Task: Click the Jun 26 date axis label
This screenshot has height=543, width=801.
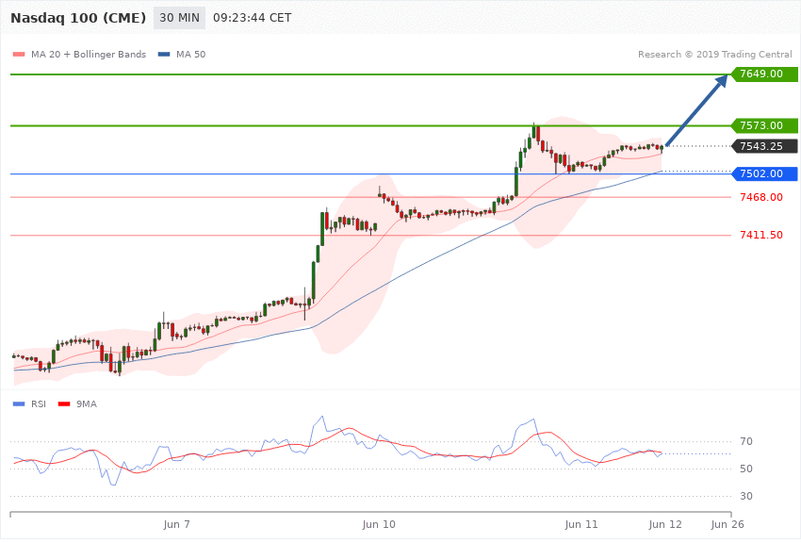Action: (727, 524)
